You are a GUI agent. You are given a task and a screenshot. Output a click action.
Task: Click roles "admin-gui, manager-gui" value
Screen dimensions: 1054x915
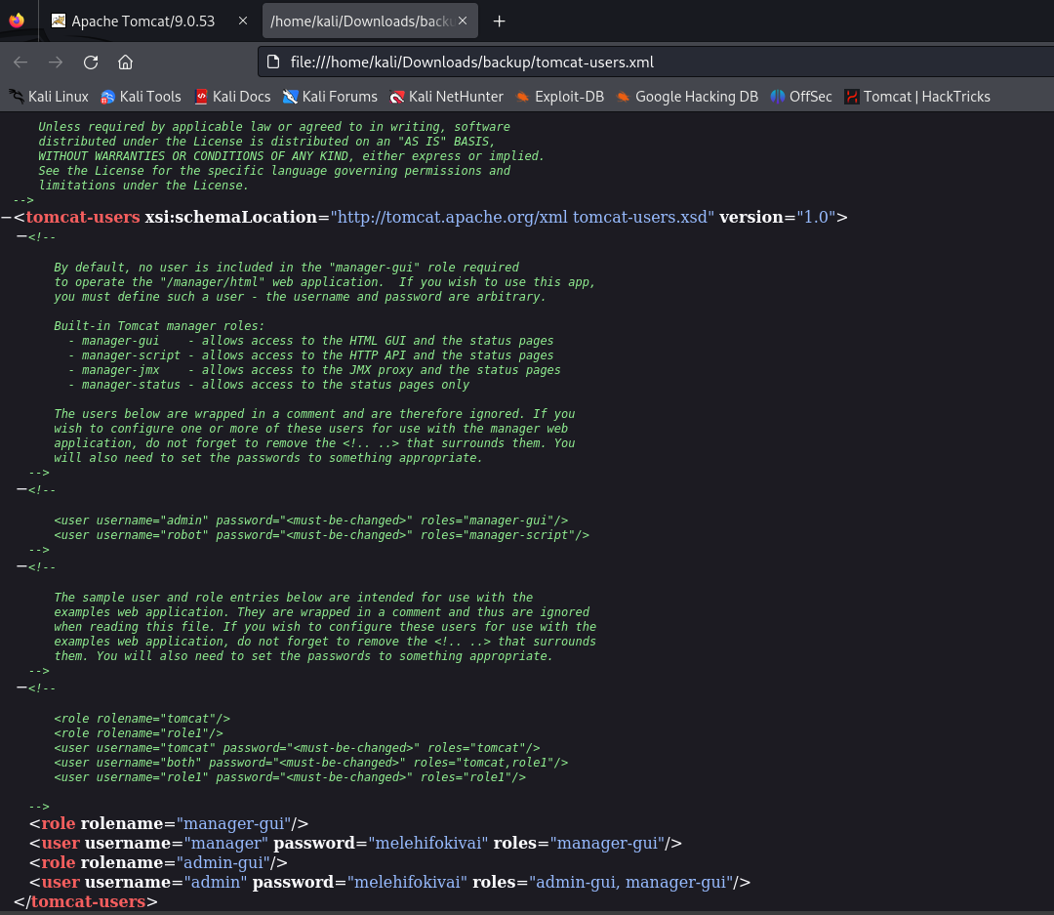[630, 882]
